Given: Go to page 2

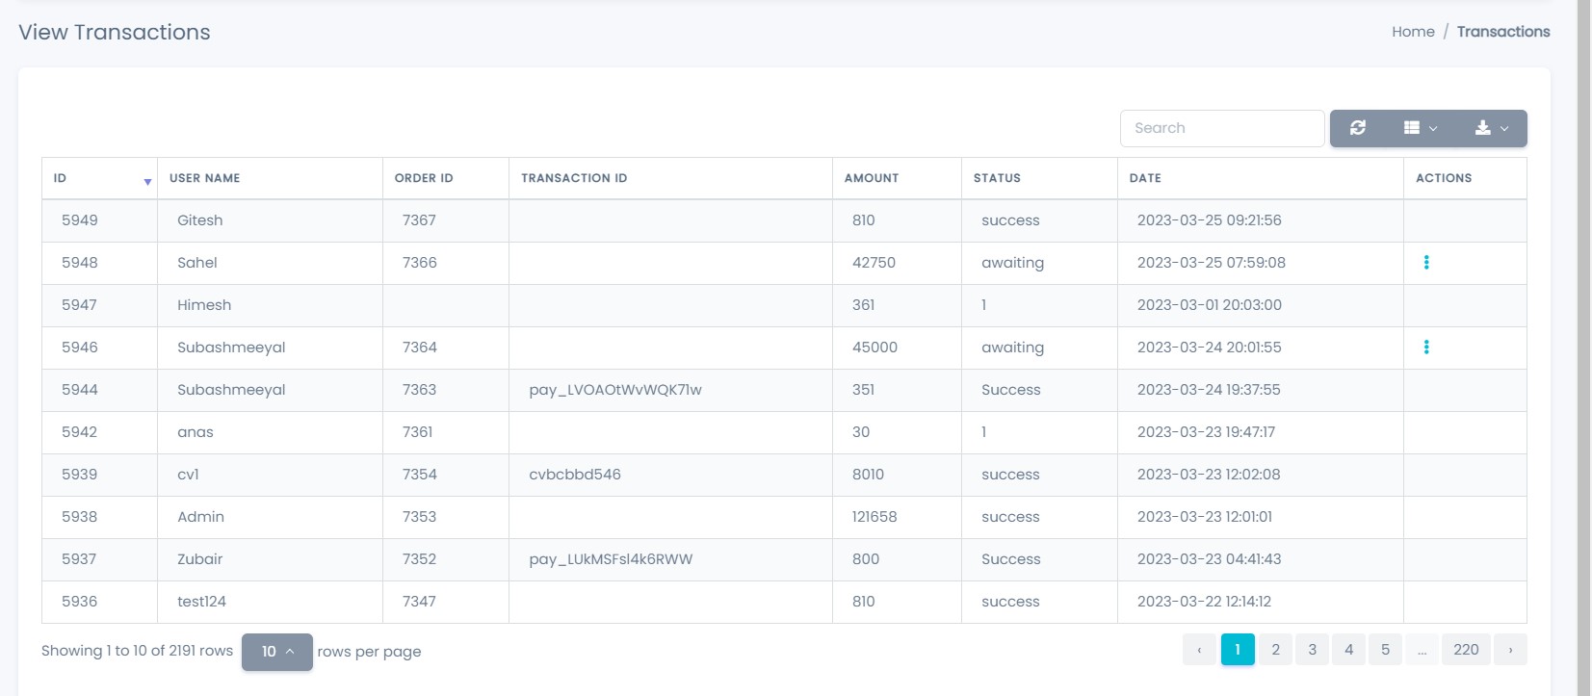Looking at the screenshot, I should point(1275,650).
